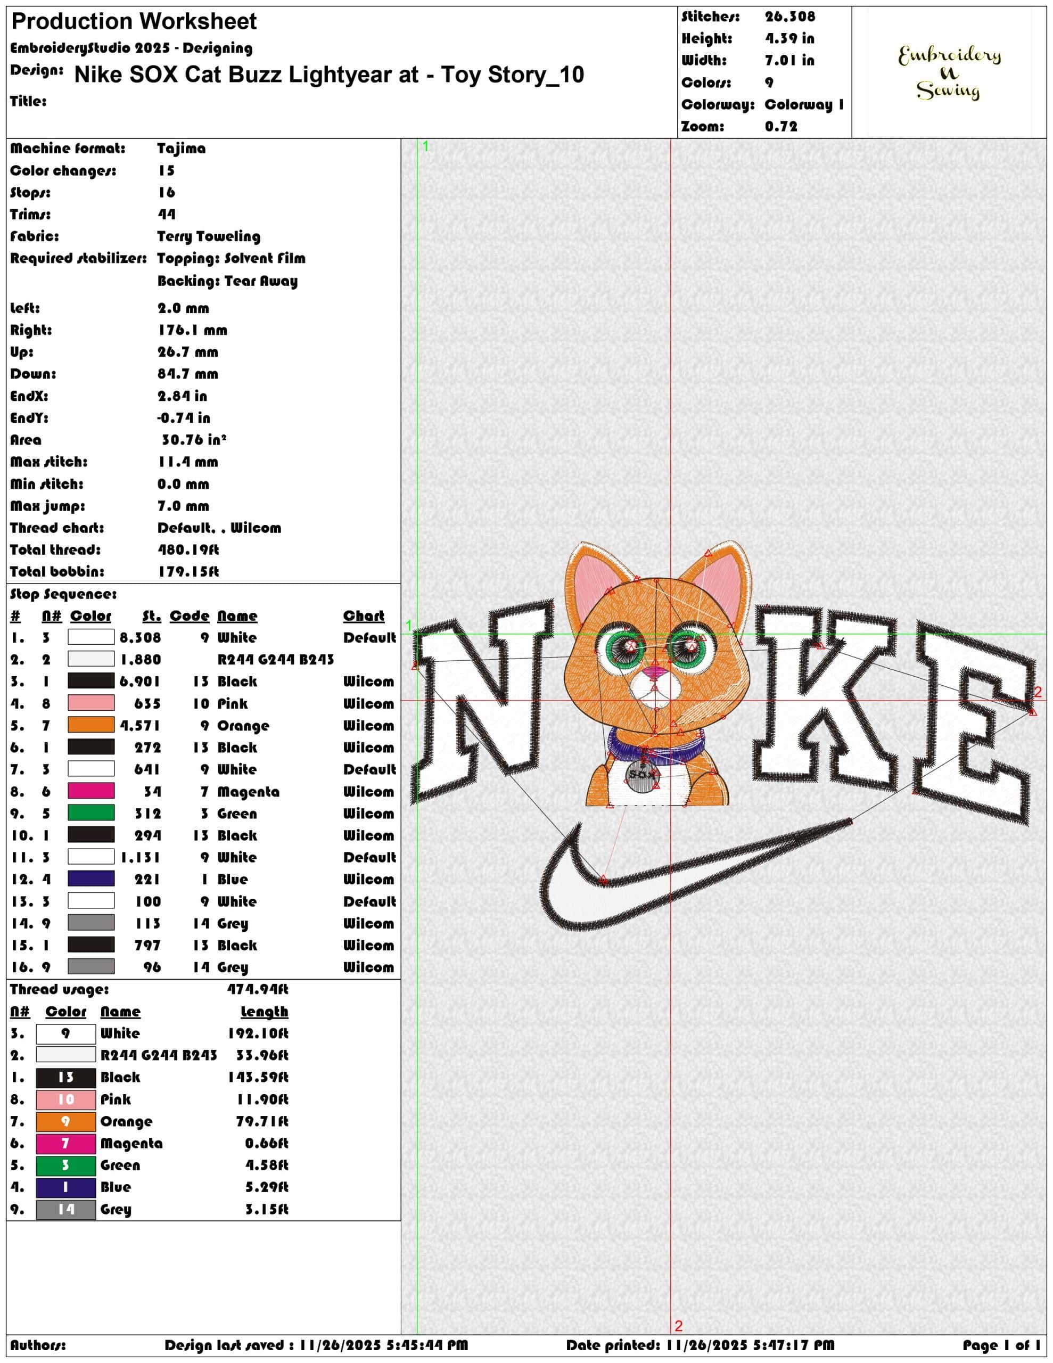Select blue swatch in stop sequence row 12
This screenshot has height=1363, width=1053.
point(91,878)
